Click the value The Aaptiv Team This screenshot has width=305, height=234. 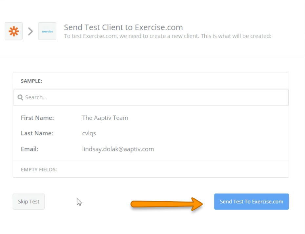click(105, 118)
